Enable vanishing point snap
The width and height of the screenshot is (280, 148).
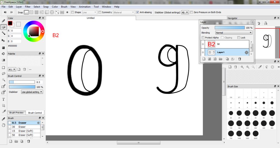pos(42,12)
